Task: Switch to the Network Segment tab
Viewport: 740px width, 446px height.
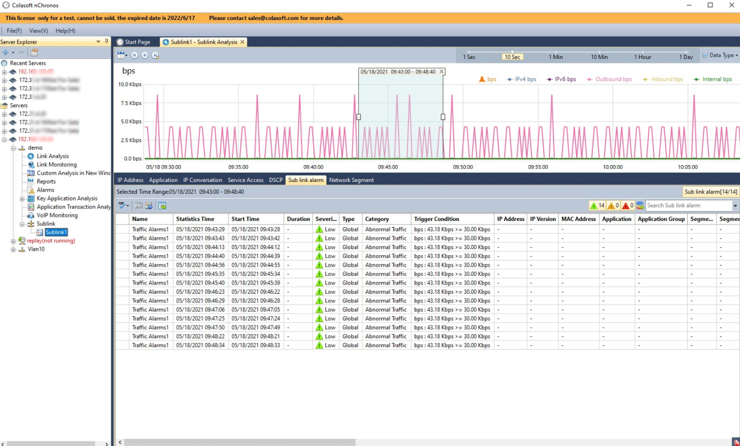Action: click(x=352, y=180)
